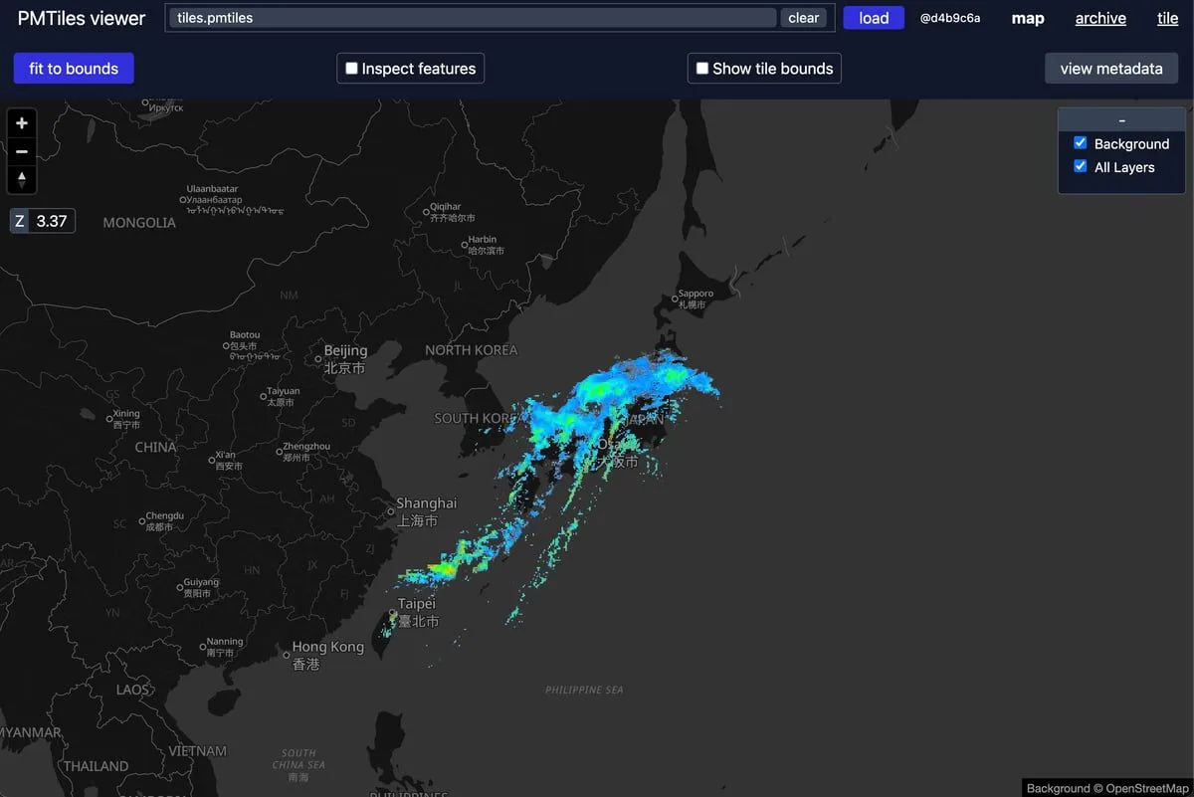The height and width of the screenshot is (797, 1194).
Task: Uncheck the All Layers checkbox
Action: pyautogui.click(x=1081, y=167)
